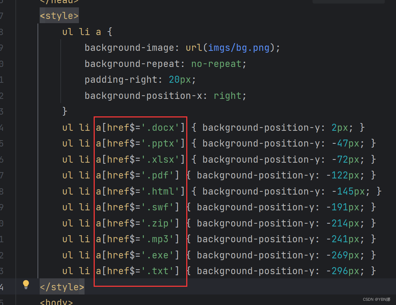This screenshot has width=396, height=305.
Task: Click the a[href$='.zip'] selector
Action: (x=137, y=223)
